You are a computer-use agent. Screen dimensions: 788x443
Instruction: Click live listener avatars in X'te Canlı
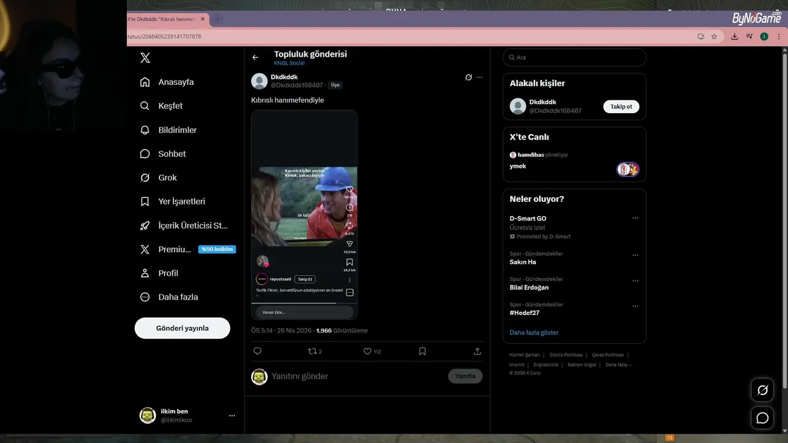629,169
